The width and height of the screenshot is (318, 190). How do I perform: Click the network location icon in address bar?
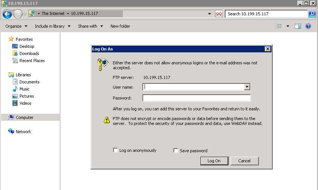(x=32, y=13)
